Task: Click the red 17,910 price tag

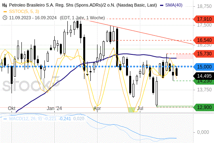Action: tap(203, 19)
